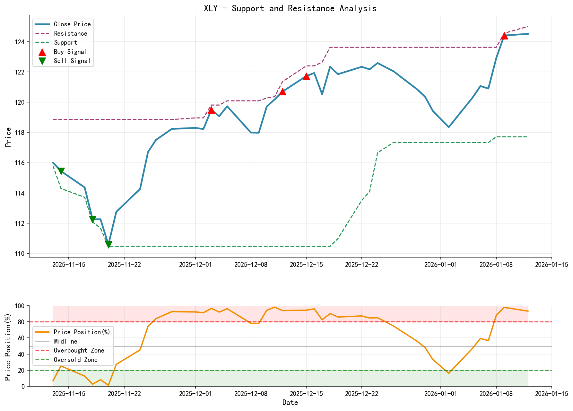Select the Date axis label

click(291, 402)
